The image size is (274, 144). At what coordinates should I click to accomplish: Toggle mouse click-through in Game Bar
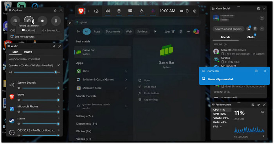[x=187, y=11]
